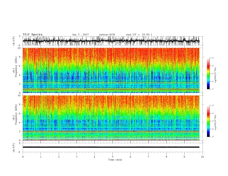Click the flat ch.3 voltage waveform trace
Viewport: 228px width, 176px height.
tap(111, 147)
